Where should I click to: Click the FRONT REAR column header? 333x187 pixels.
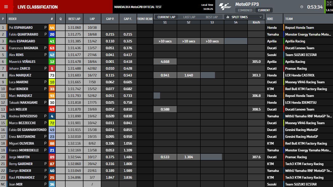(145, 19)
